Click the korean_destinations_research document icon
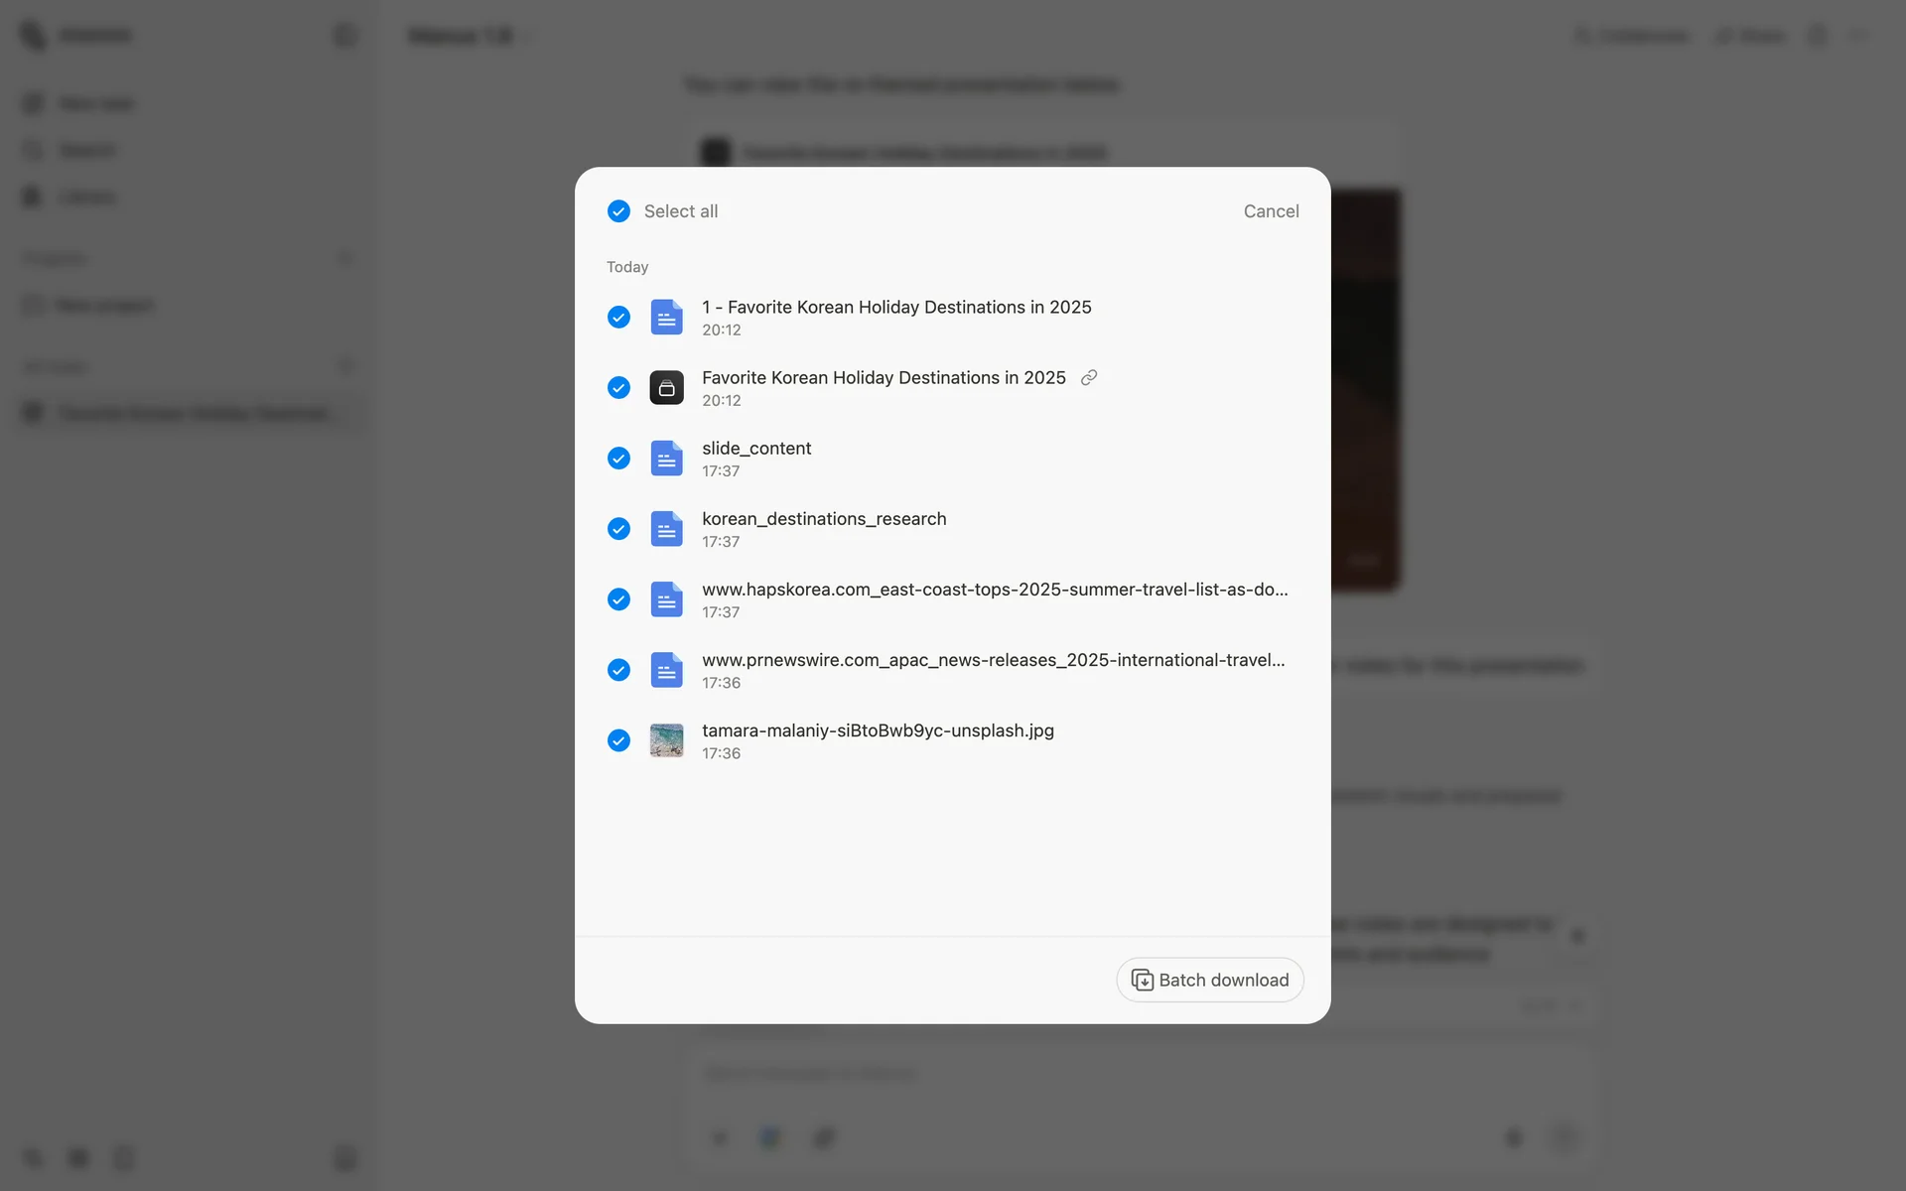Viewport: 1906px width, 1191px height. coord(666,529)
